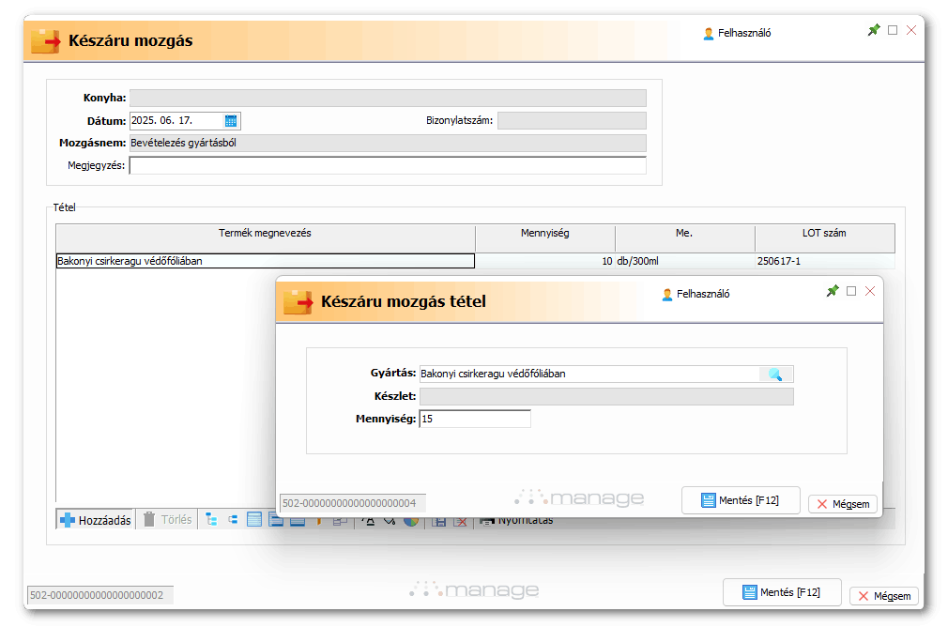Expand all tree nodes icon in toolbar
The image size is (948, 627).
[211, 520]
